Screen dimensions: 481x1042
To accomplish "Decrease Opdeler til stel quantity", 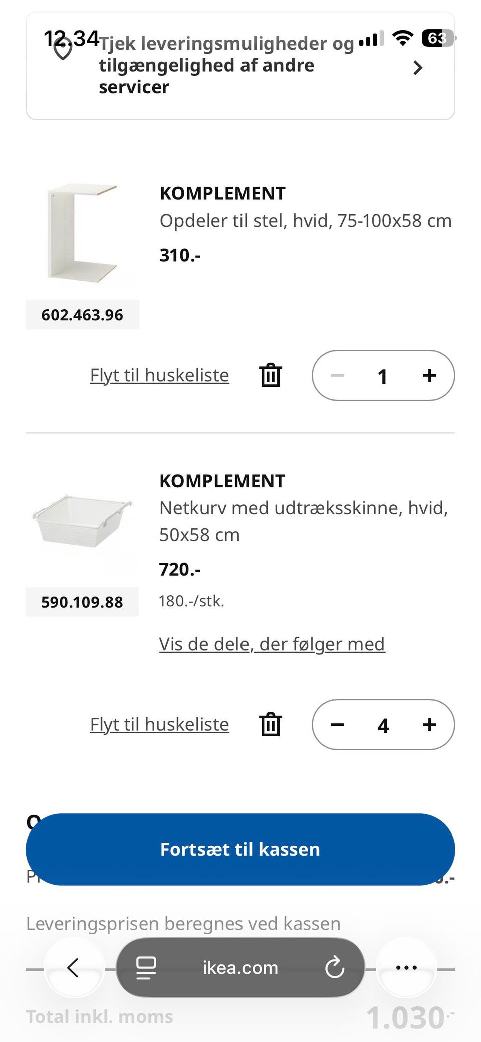I will coord(337,375).
